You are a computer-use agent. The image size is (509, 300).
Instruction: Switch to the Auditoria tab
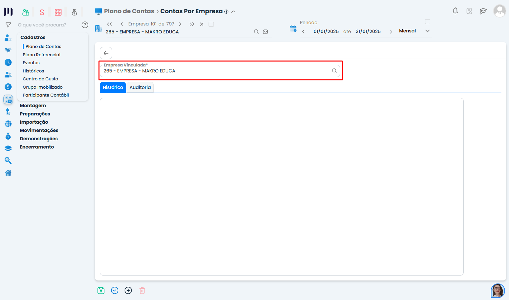[x=140, y=87]
